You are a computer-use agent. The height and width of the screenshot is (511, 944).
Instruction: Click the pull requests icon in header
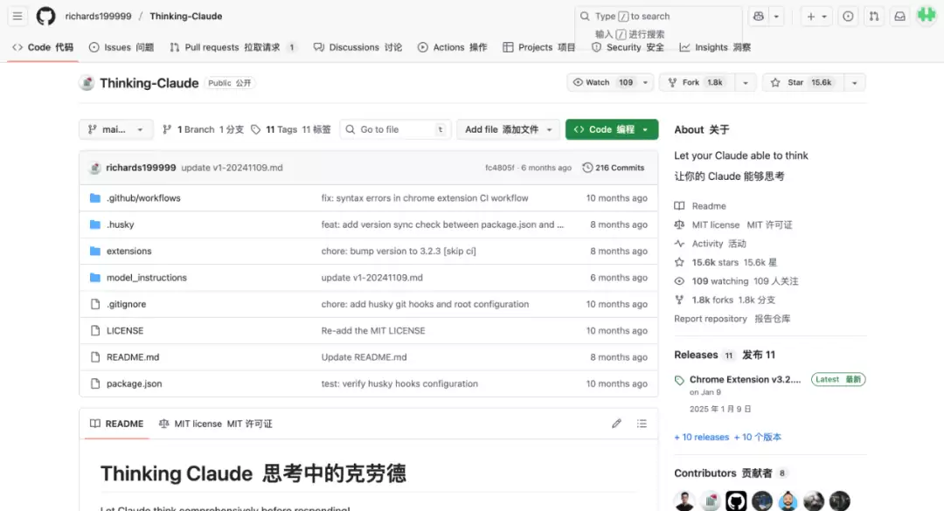(x=873, y=17)
